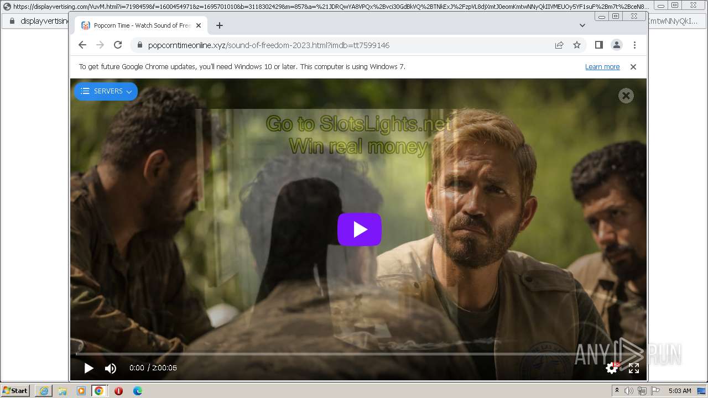The width and height of the screenshot is (708, 398).
Task: Open the tab search dropdown arrow
Action: pyautogui.click(x=582, y=25)
